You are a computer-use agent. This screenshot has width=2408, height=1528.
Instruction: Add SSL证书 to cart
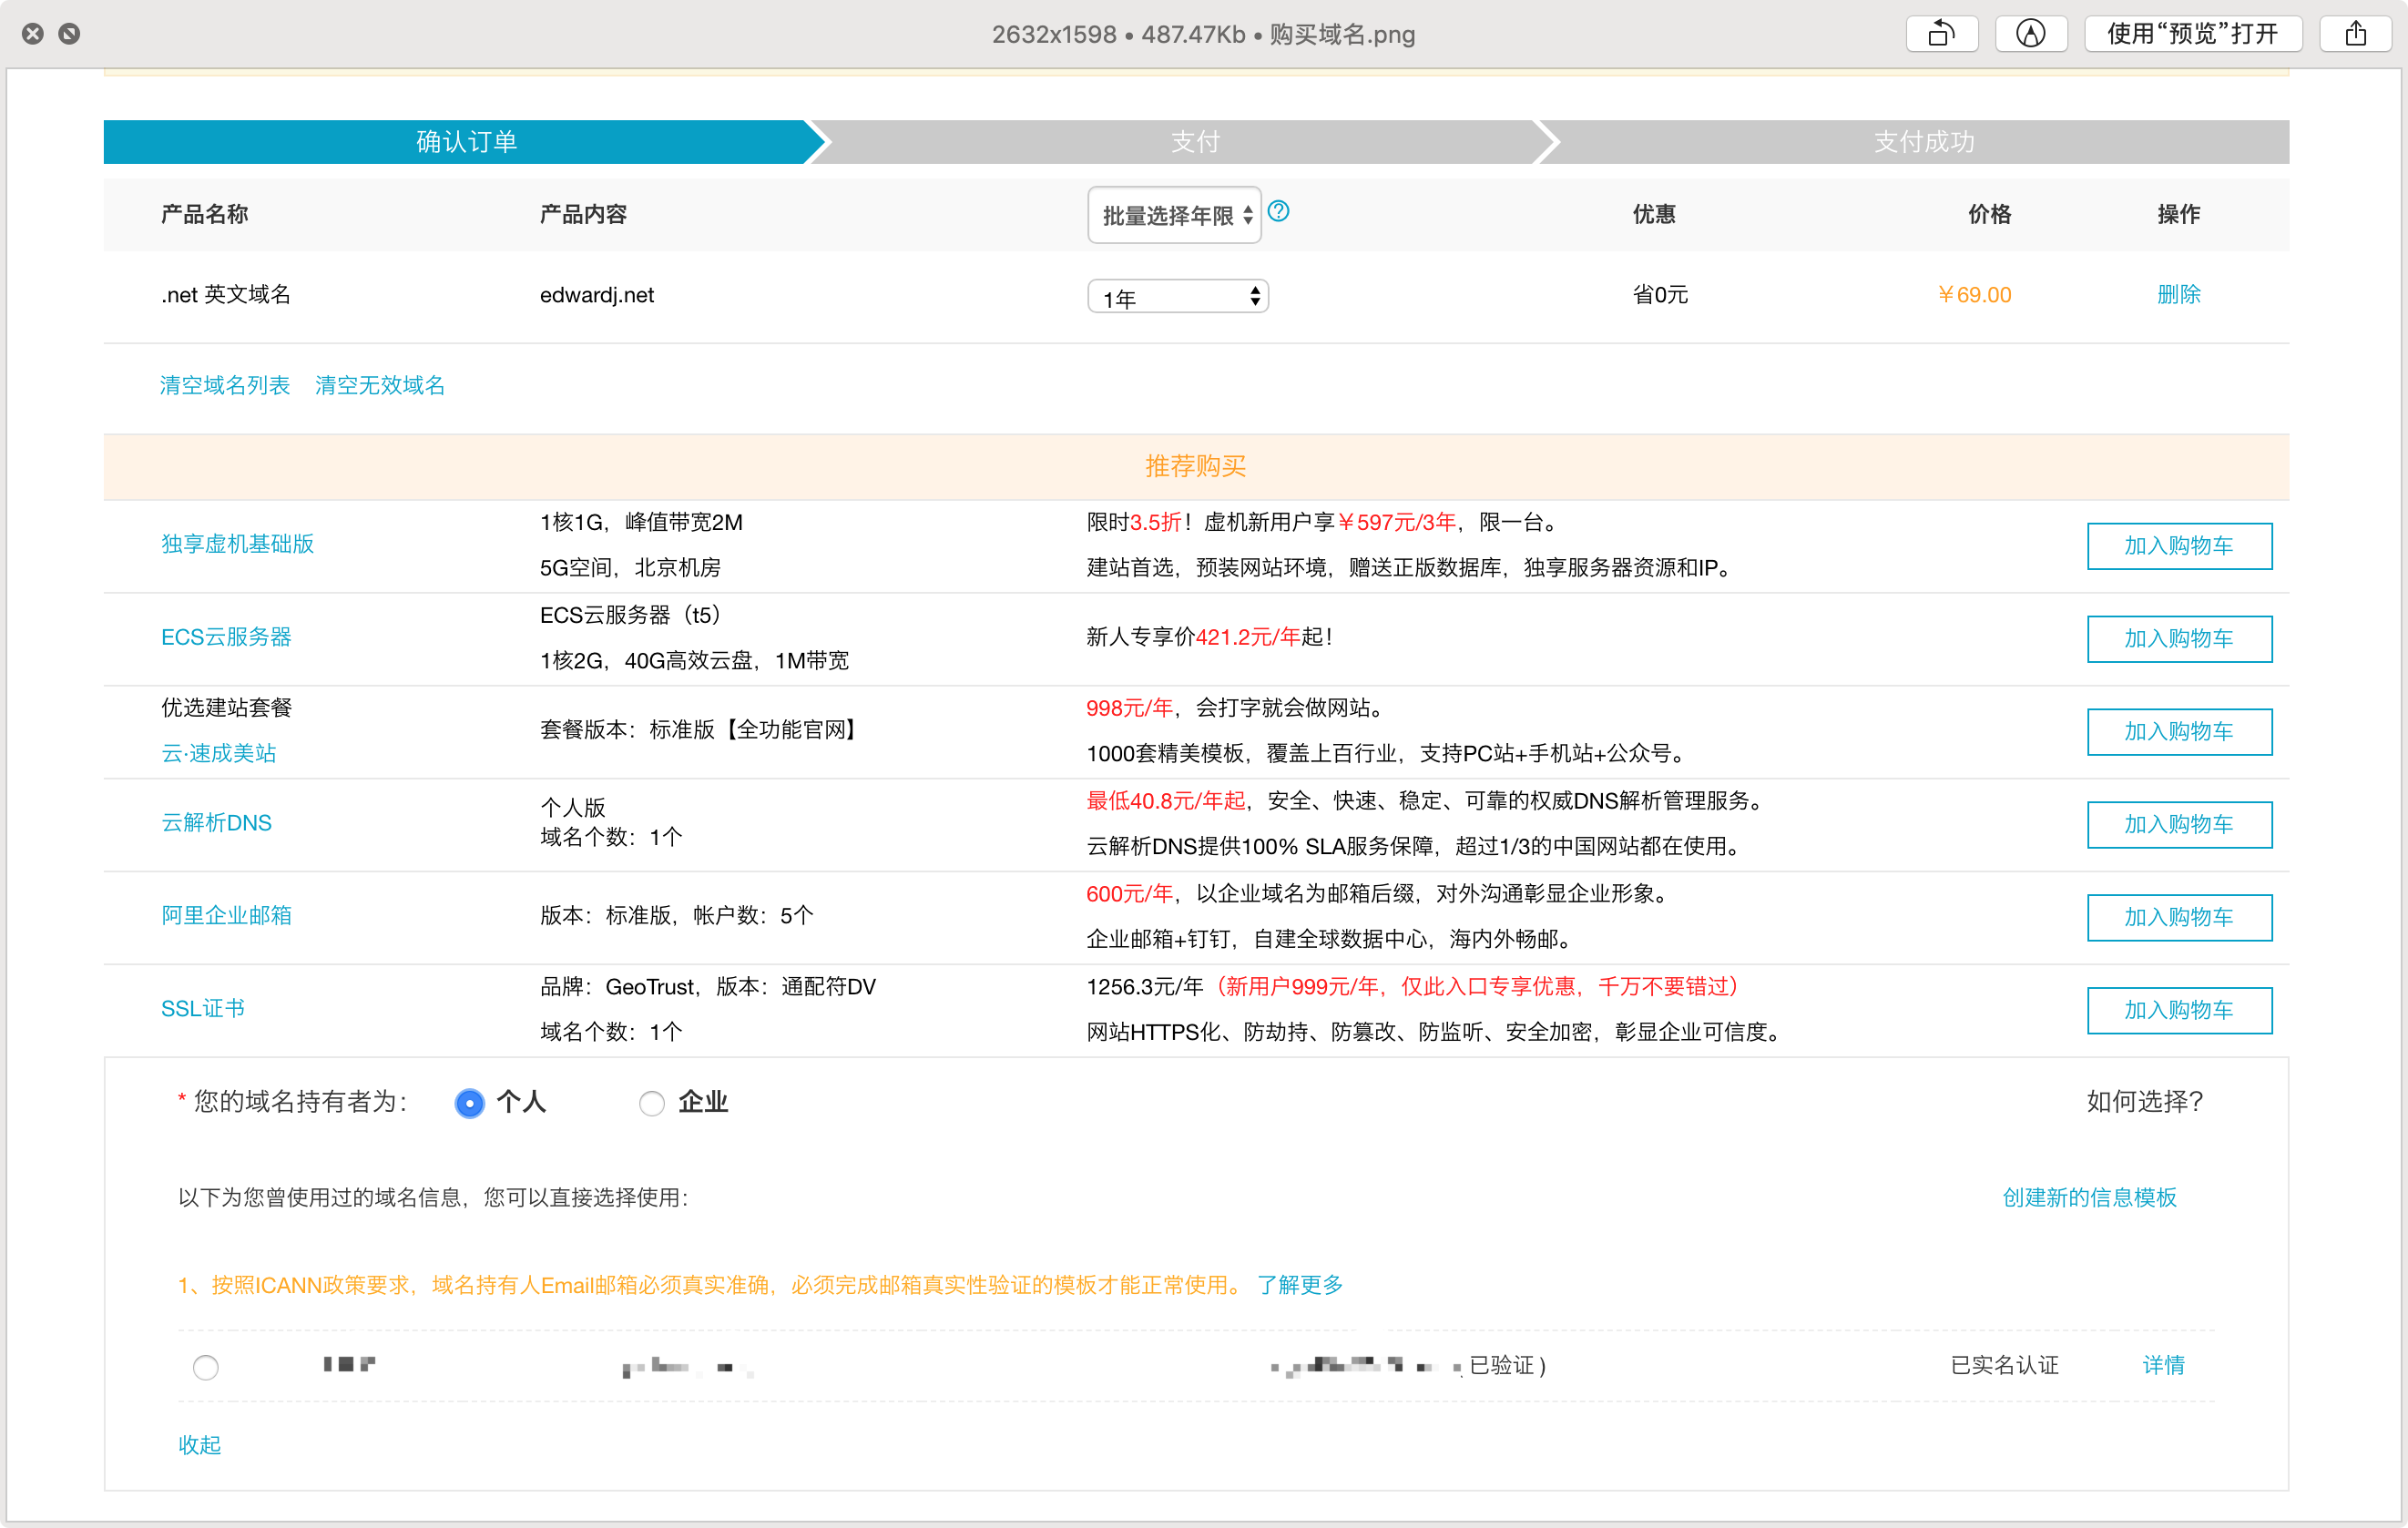click(2179, 1011)
